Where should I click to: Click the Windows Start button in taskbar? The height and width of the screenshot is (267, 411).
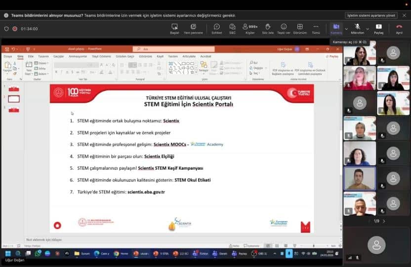8,253
